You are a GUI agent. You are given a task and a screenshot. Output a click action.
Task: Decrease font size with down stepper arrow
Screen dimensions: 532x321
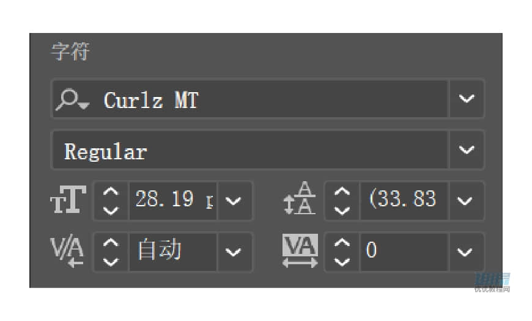click(x=111, y=211)
